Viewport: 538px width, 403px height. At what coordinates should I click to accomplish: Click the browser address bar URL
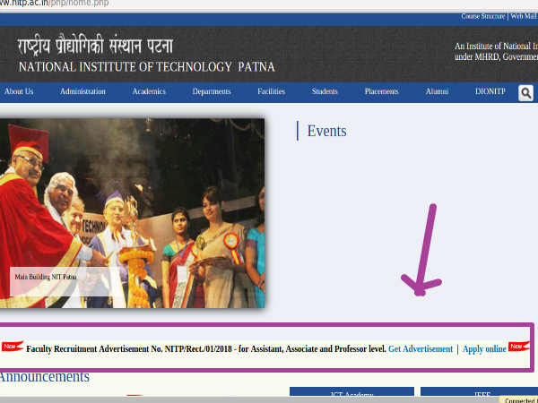(x=54, y=4)
